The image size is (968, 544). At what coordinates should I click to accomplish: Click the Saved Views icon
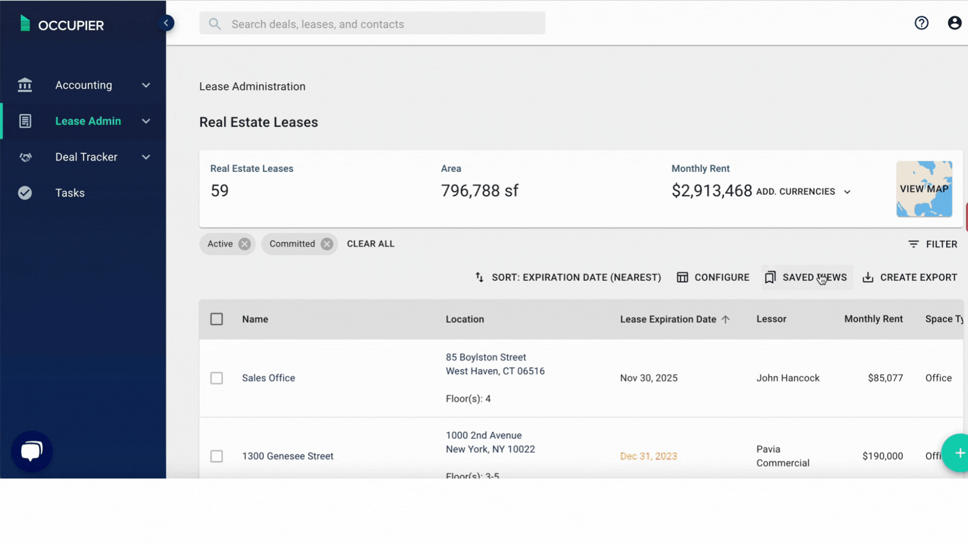coord(770,277)
